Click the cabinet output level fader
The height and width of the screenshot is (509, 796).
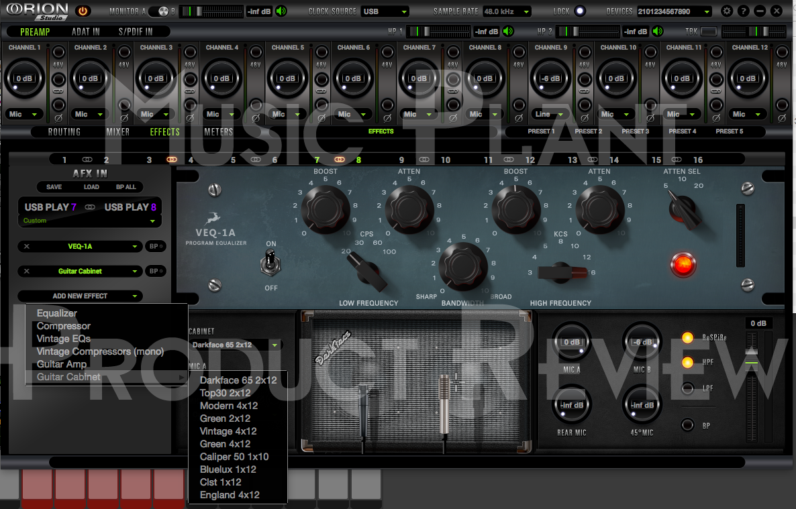(x=751, y=387)
